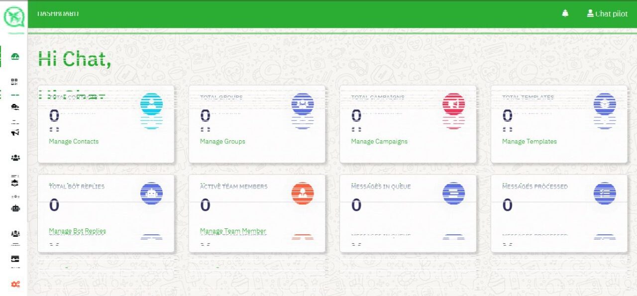
Task: Open Manage Groups link
Action: click(x=222, y=141)
